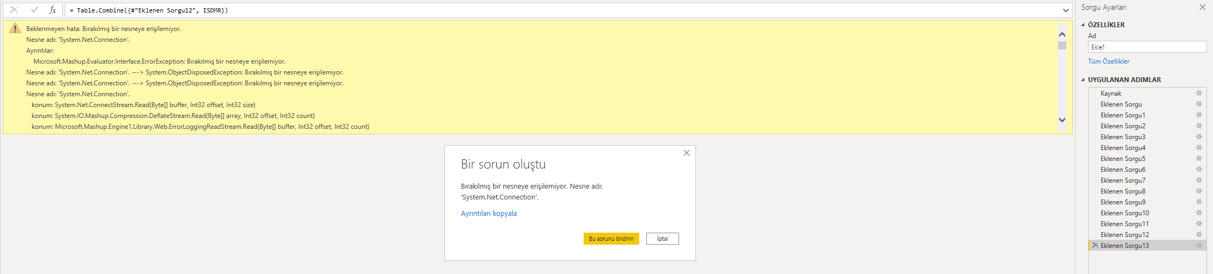Screen dimensions: 1213x274
Task: Delete Eklenen Sorgu13 step with X icon
Action: (1095, 246)
